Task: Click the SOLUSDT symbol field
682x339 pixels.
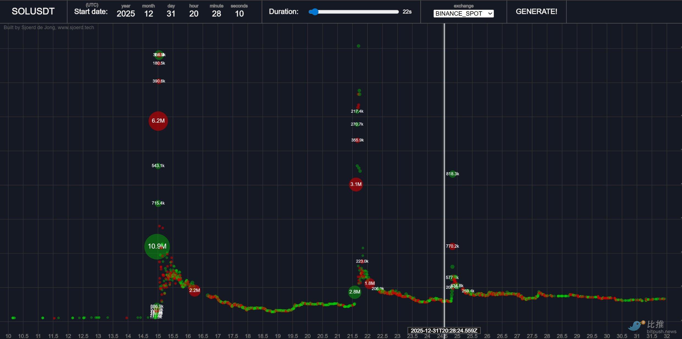Action: click(x=33, y=12)
